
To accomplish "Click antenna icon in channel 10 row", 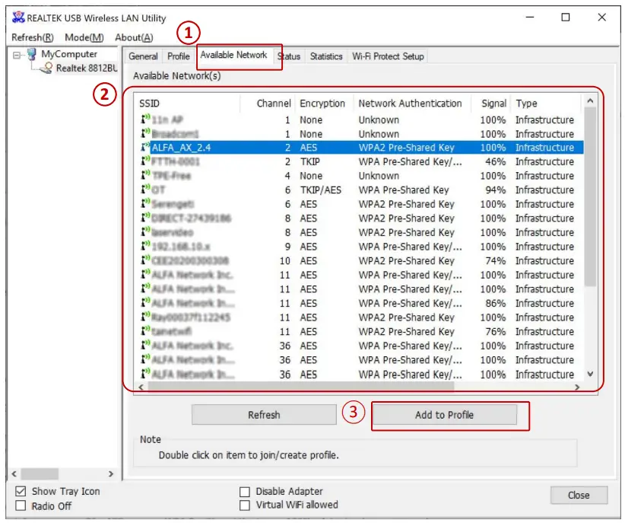I will tap(145, 260).
